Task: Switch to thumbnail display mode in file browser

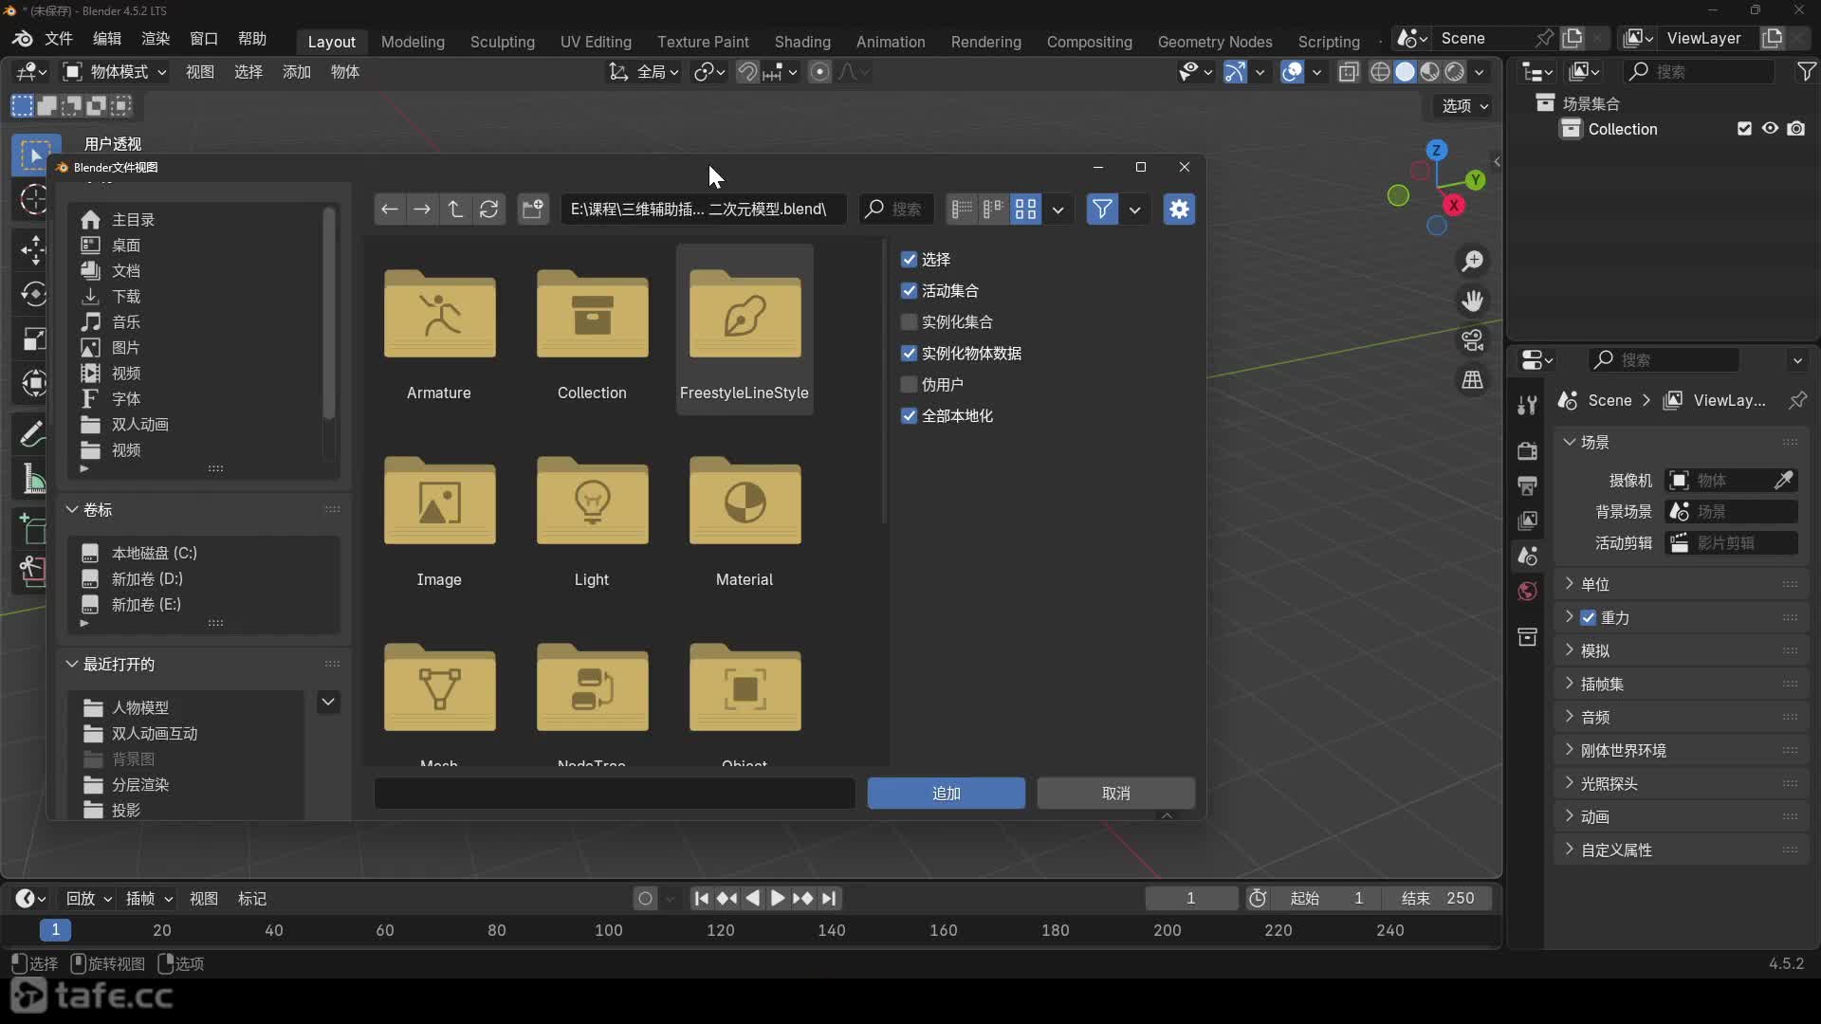Action: [1025, 210]
